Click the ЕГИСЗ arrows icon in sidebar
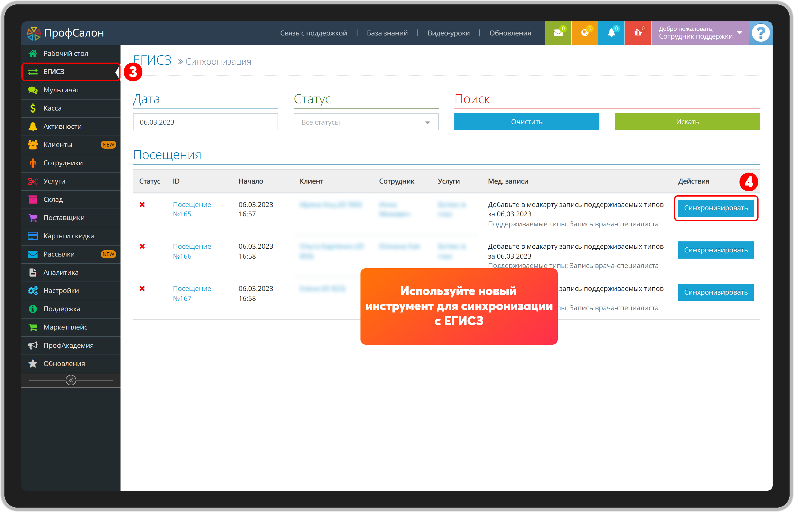 33,71
